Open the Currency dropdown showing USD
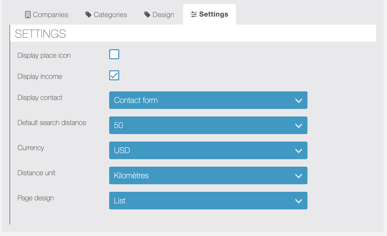This screenshot has width=387, height=236. 208,150
